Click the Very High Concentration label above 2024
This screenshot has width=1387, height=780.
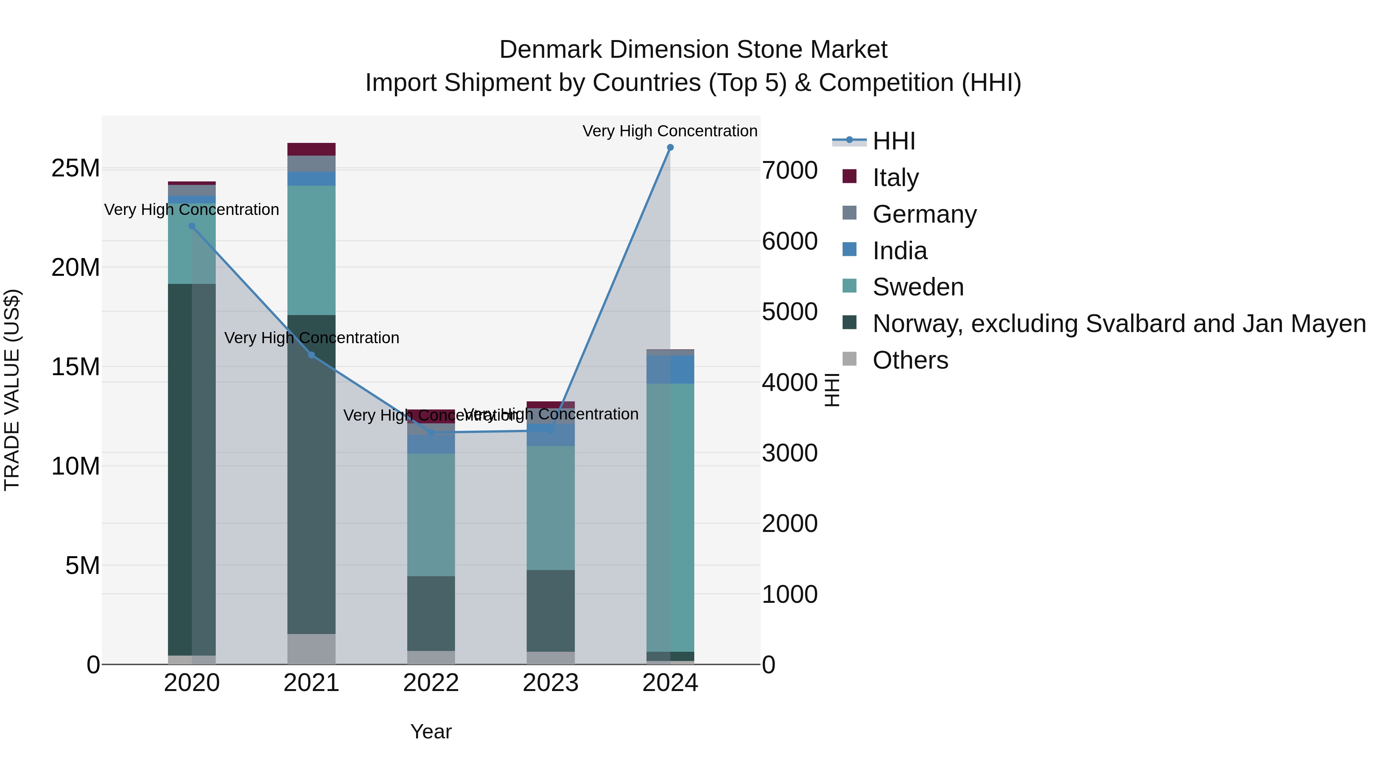click(x=670, y=131)
